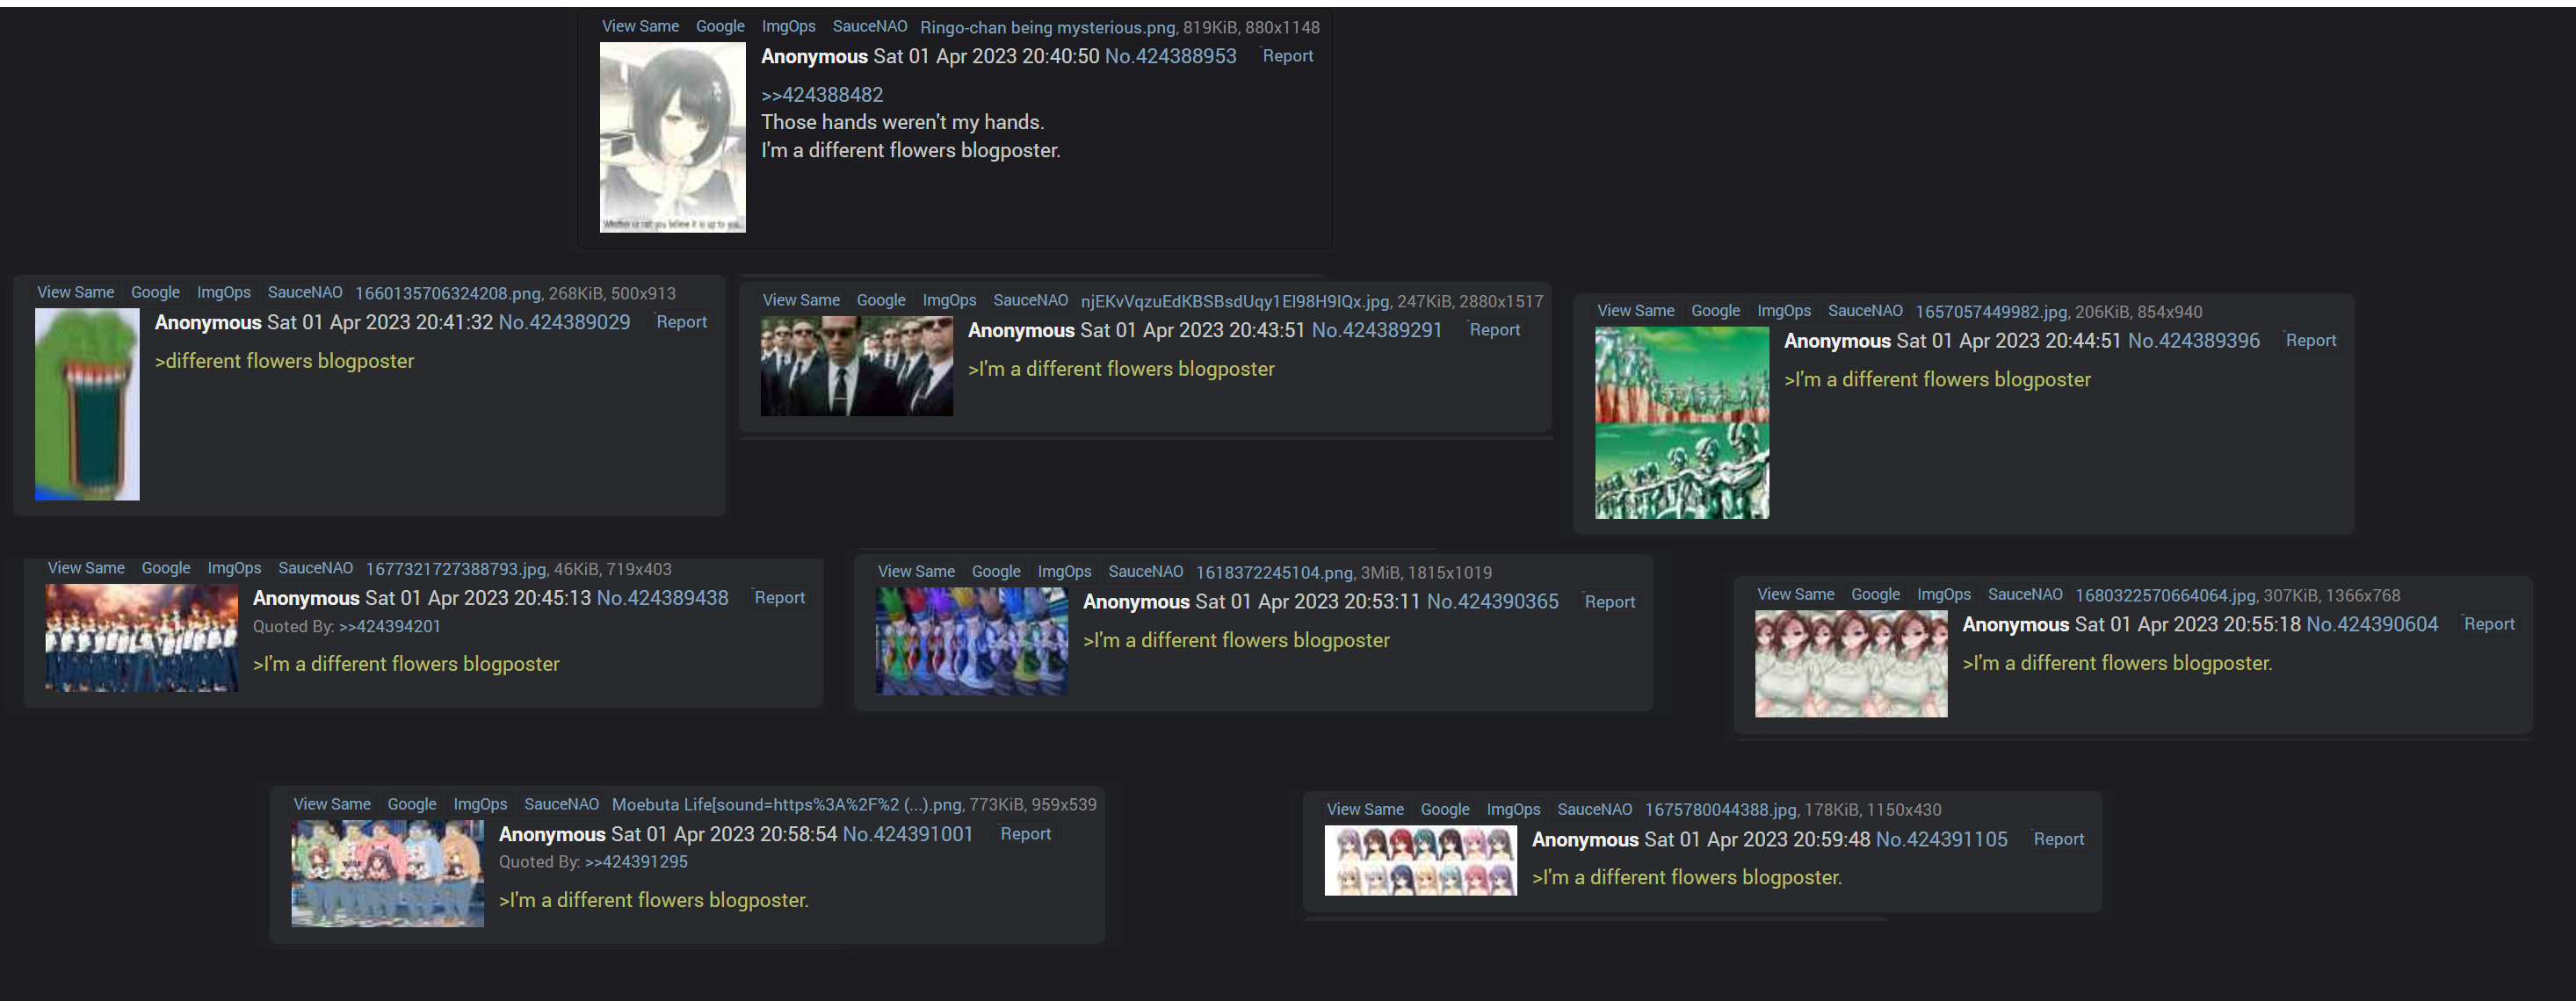Click post number No.424389438
2576x1001 pixels.
point(662,597)
